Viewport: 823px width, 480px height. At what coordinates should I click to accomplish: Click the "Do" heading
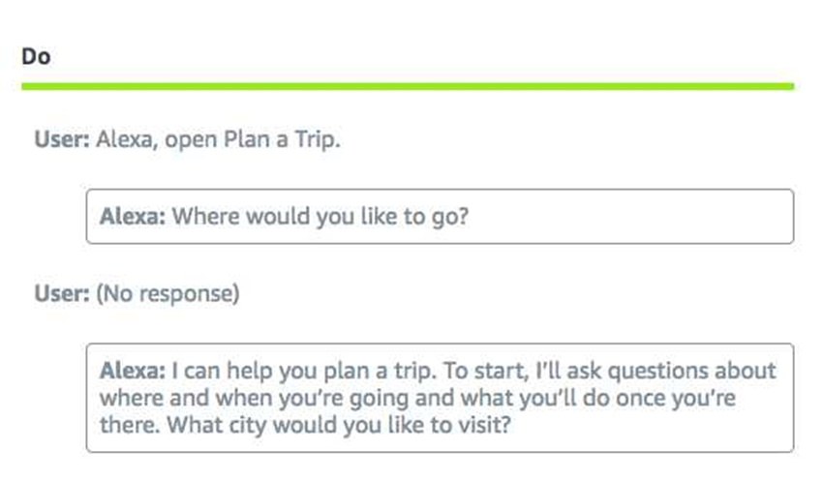[x=36, y=56]
